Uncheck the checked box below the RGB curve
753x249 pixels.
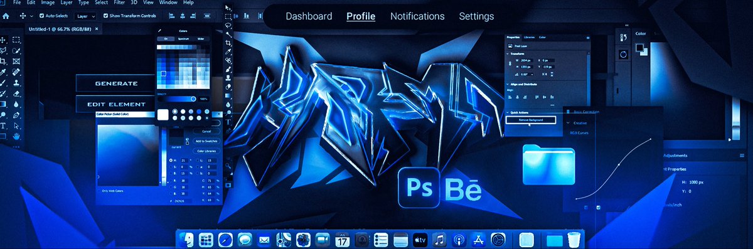(x=598, y=207)
